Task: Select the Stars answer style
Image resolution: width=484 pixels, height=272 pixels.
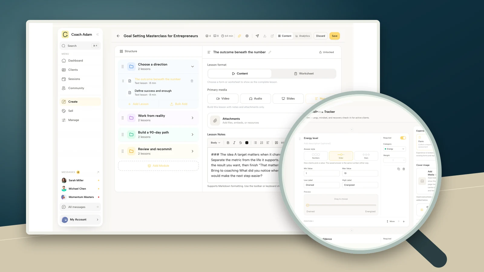Action: click(366, 156)
